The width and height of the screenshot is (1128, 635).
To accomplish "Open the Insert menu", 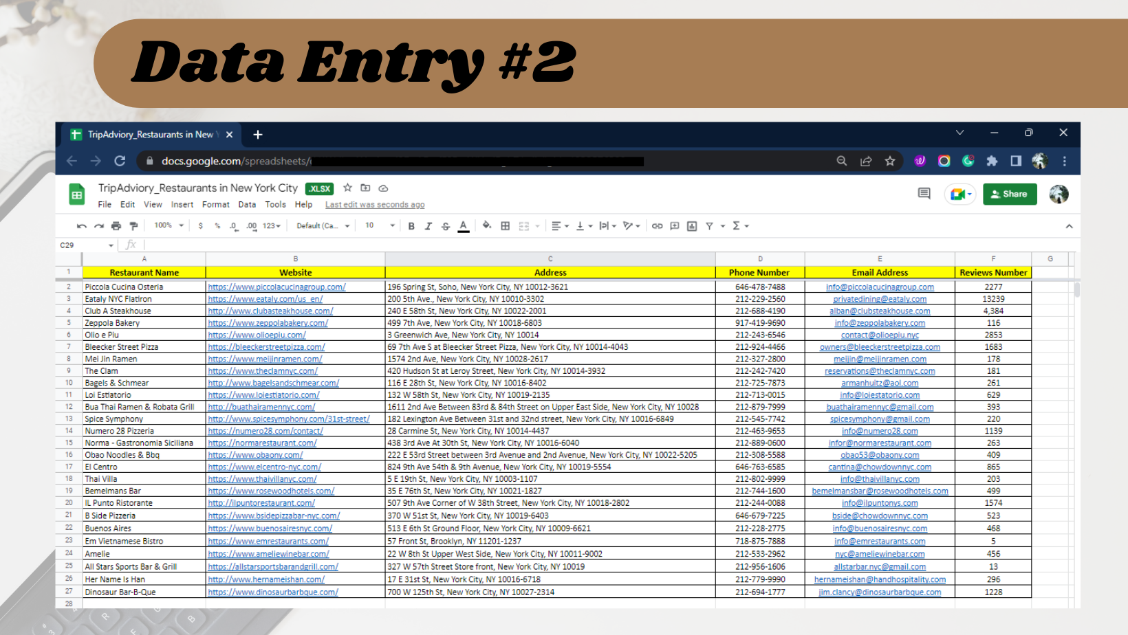I will (x=182, y=205).
